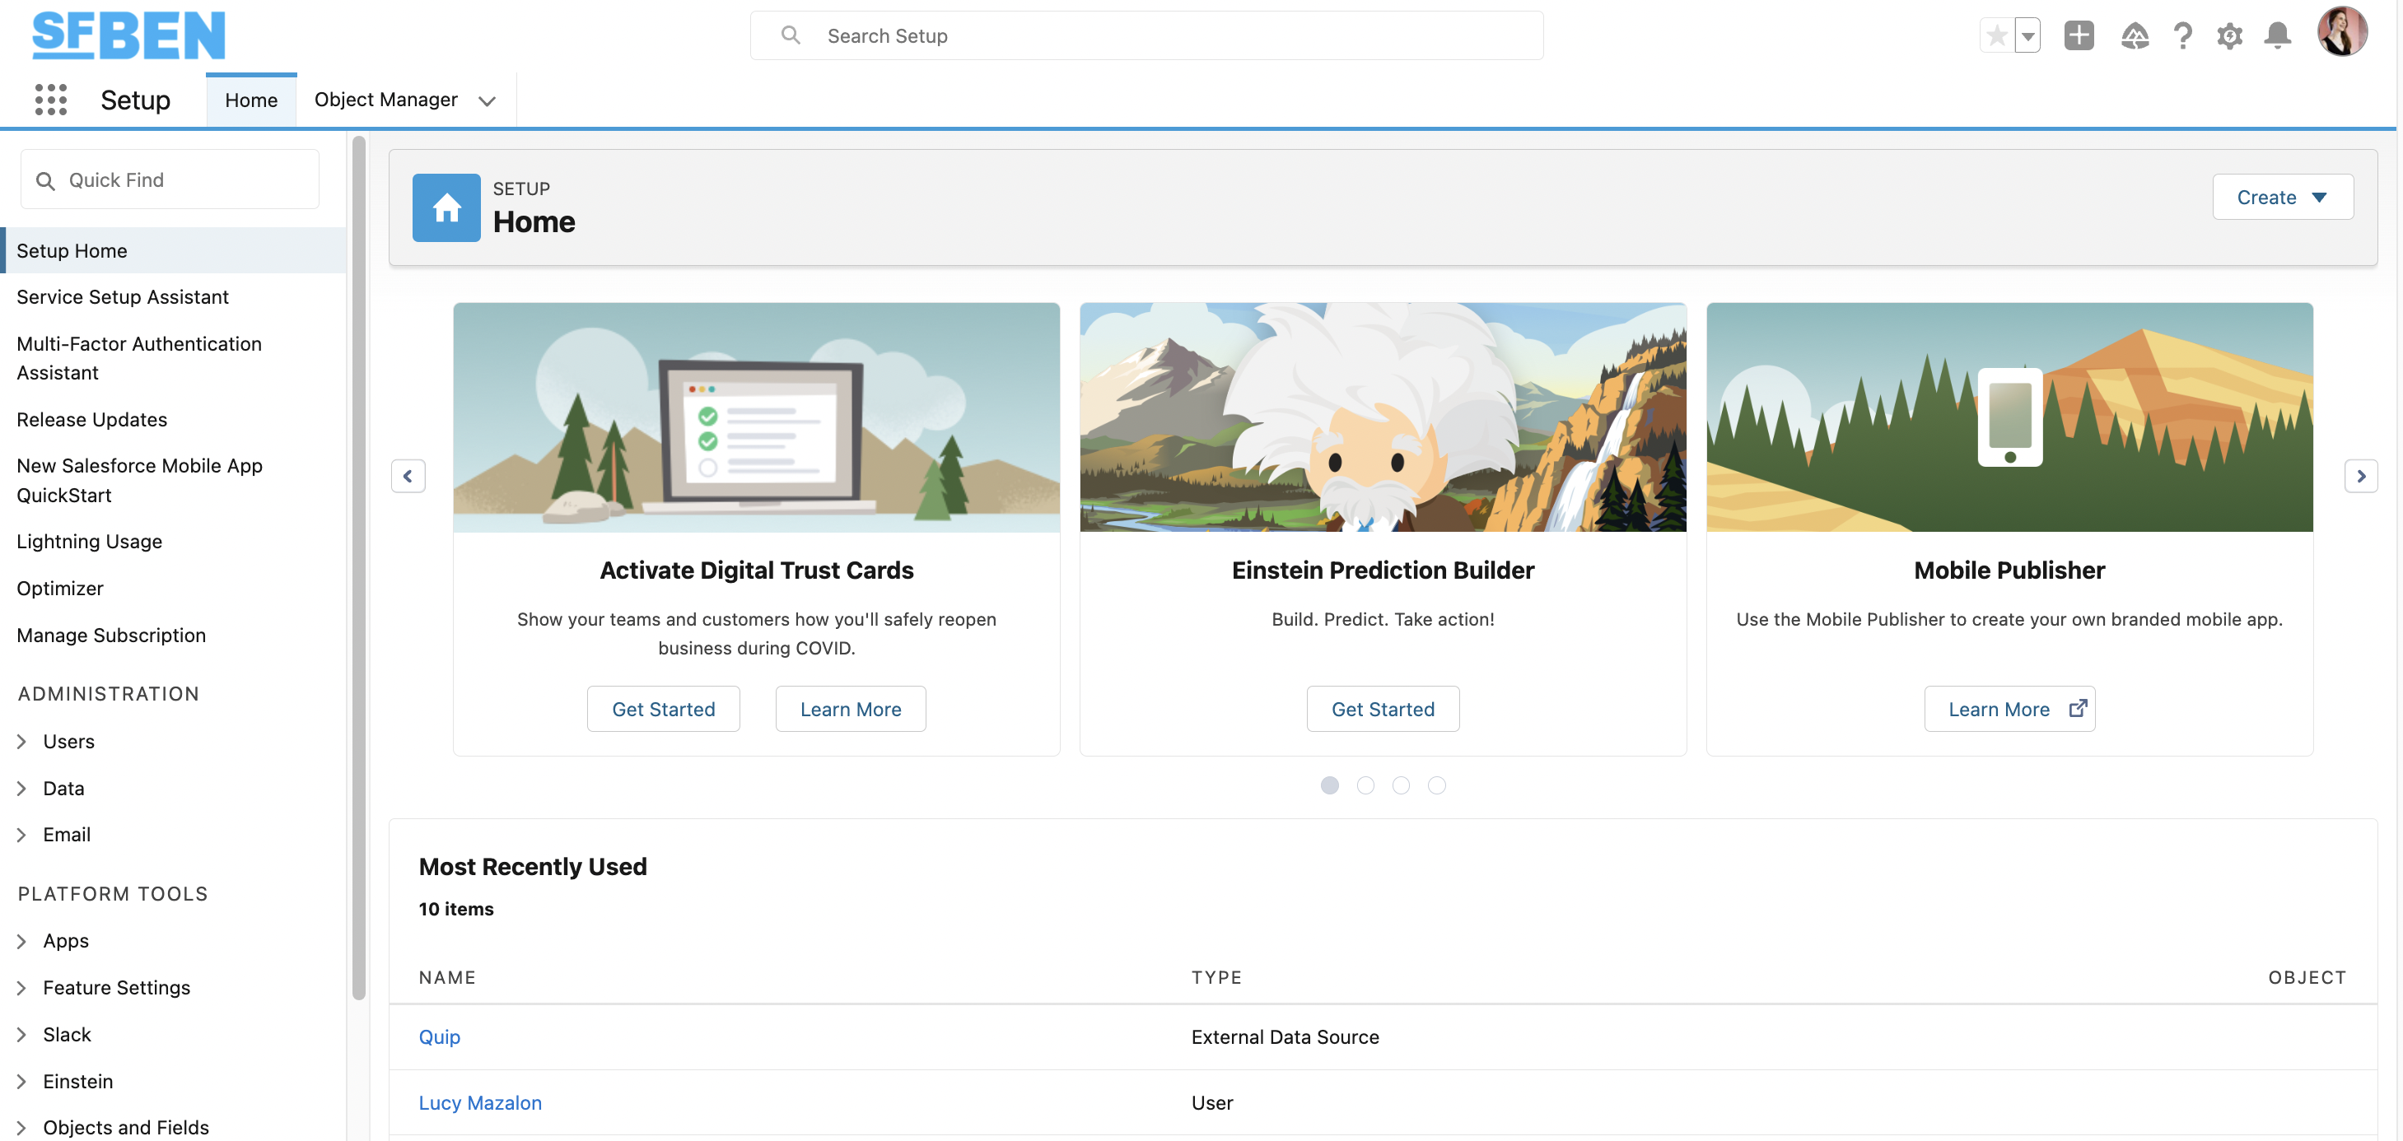Click the Setup Home house icon
Screen dimensions: 2403x1141
click(x=447, y=208)
